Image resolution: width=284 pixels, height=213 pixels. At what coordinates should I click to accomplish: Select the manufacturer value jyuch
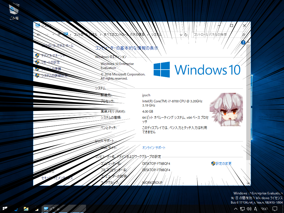coord(146,95)
